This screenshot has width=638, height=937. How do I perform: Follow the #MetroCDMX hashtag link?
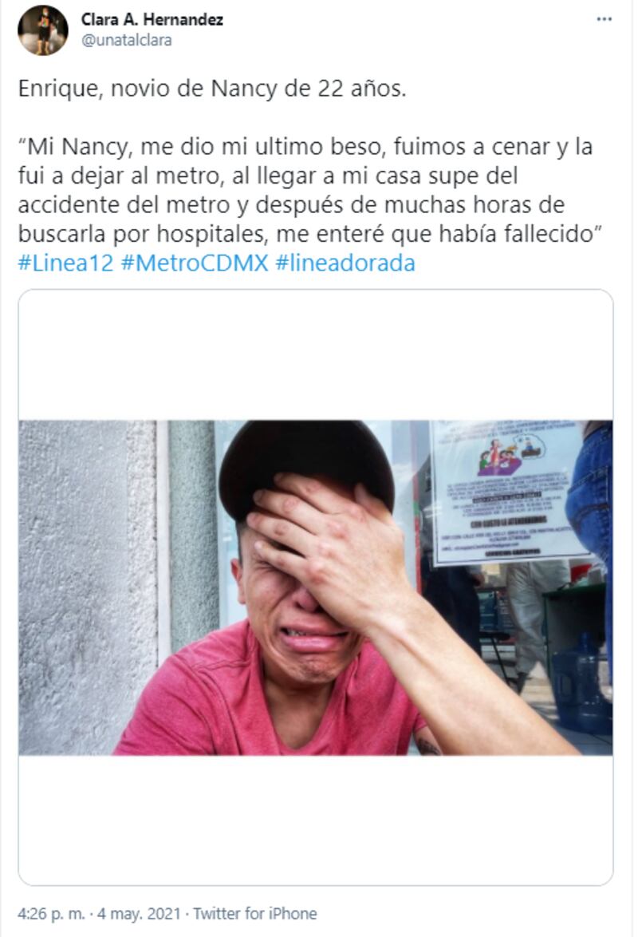pos(194,263)
